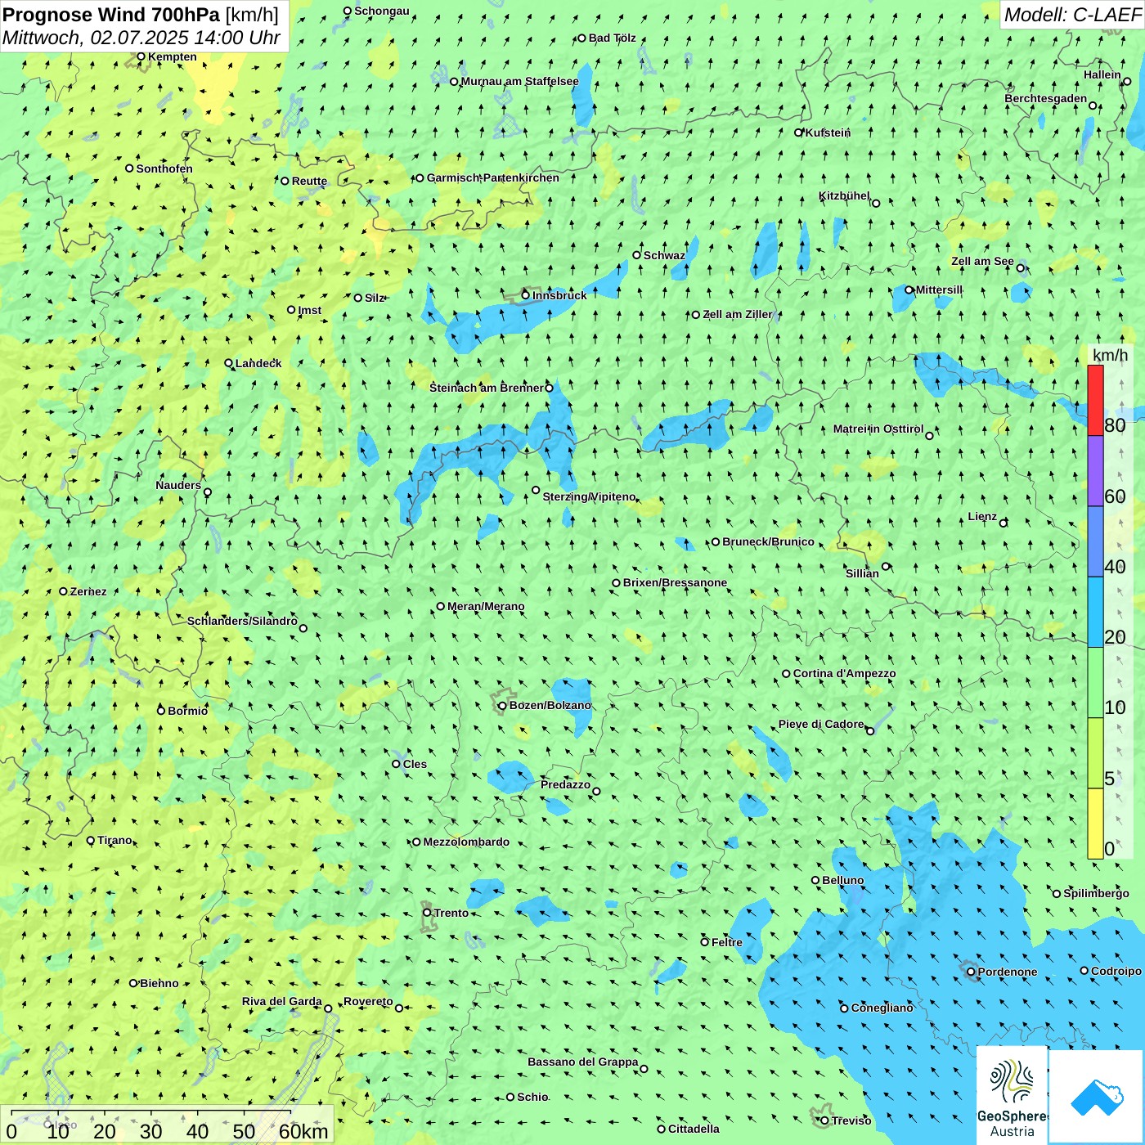Click the yellow 0–5 legend band
This screenshot has width=1145, height=1145.
pyautogui.click(x=1095, y=824)
